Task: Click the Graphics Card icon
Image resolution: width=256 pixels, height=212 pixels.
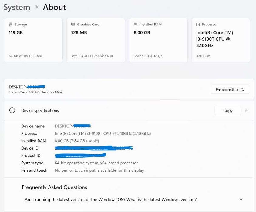Action: (x=73, y=25)
